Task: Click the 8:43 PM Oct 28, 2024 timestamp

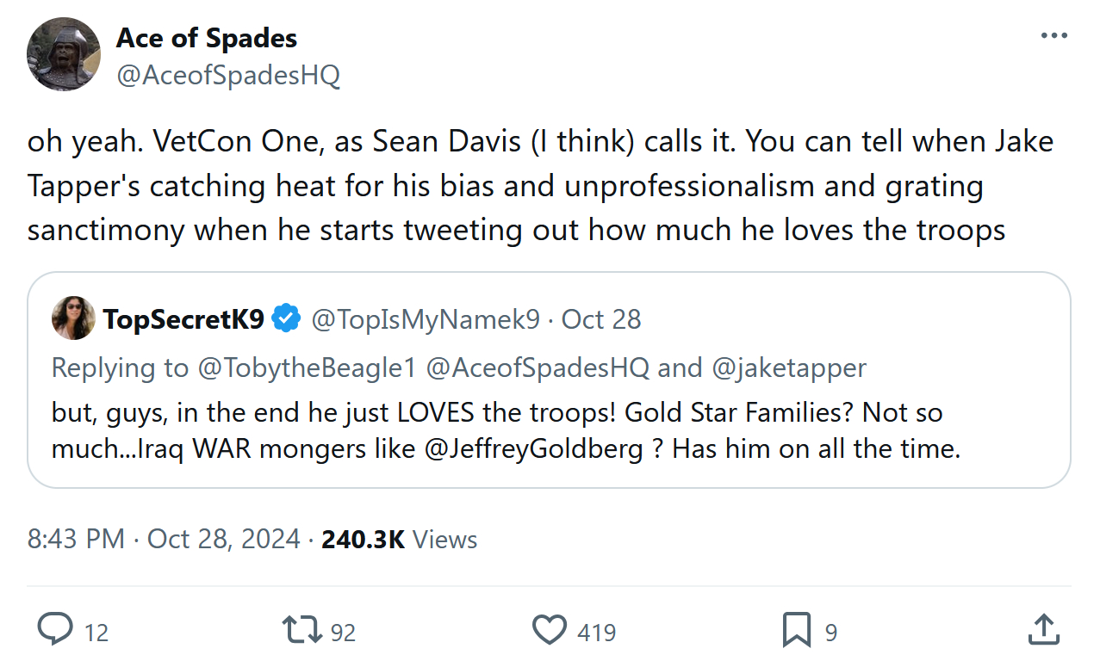Action: pyautogui.click(x=164, y=540)
